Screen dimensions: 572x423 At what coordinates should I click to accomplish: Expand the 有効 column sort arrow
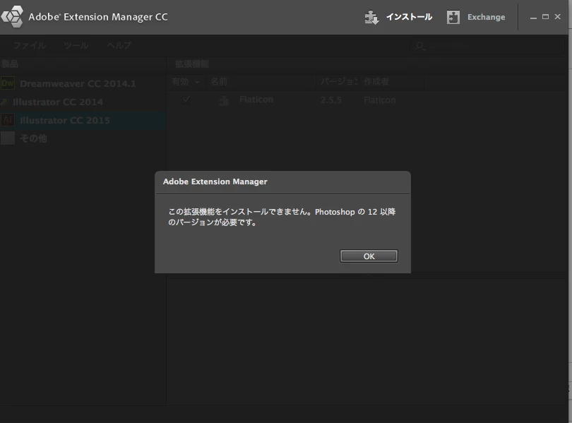(197, 83)
